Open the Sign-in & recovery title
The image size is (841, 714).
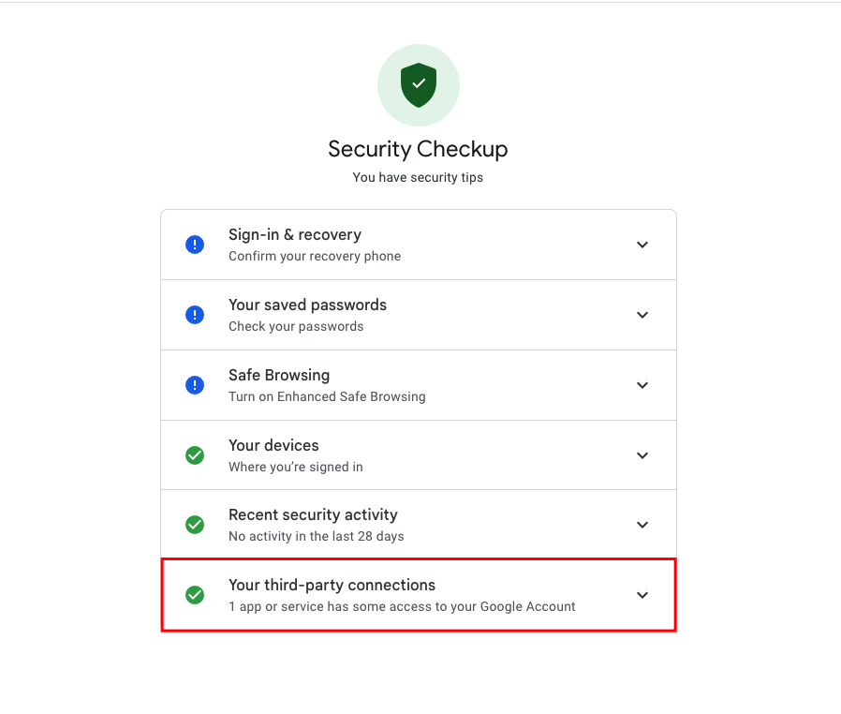point(295,234)
